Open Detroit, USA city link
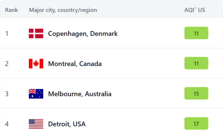This screenshot has width=223, height=134. coord(67,124)
